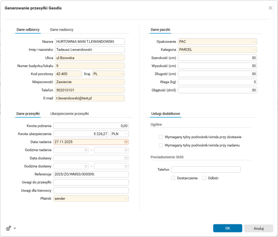The image size is (278, 237).
Task: Enable tailgate lift required przy nadaniu checkbox
Action: pos(161,145)
